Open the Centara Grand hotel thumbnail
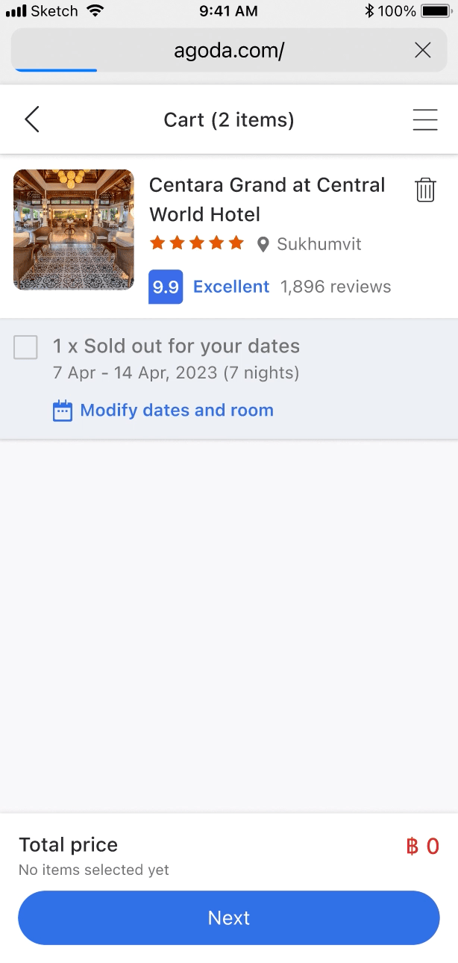 (74, 229)
